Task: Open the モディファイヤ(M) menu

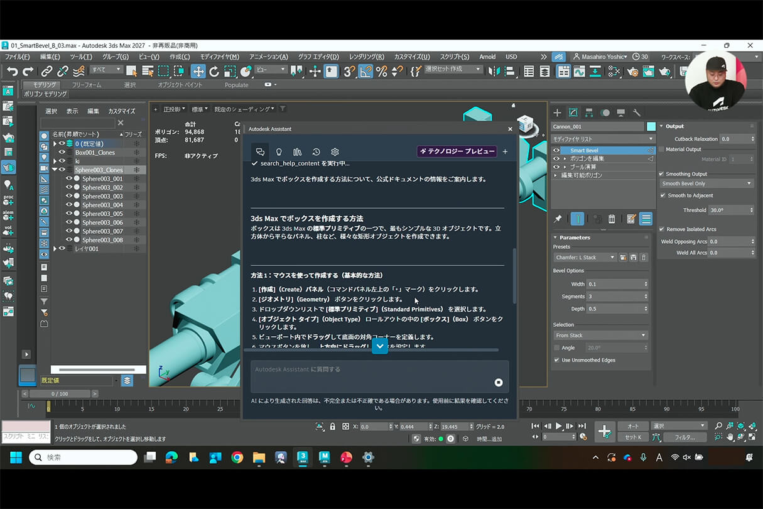Action: pos(219,57)
